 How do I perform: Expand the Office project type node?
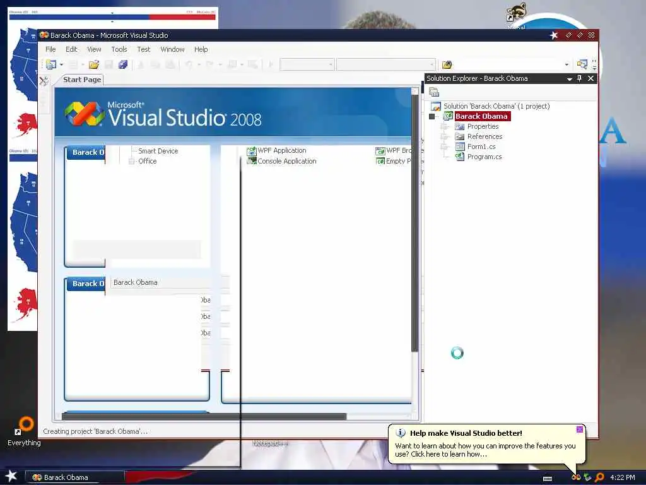pyautogui.click(x=131, y=161)
